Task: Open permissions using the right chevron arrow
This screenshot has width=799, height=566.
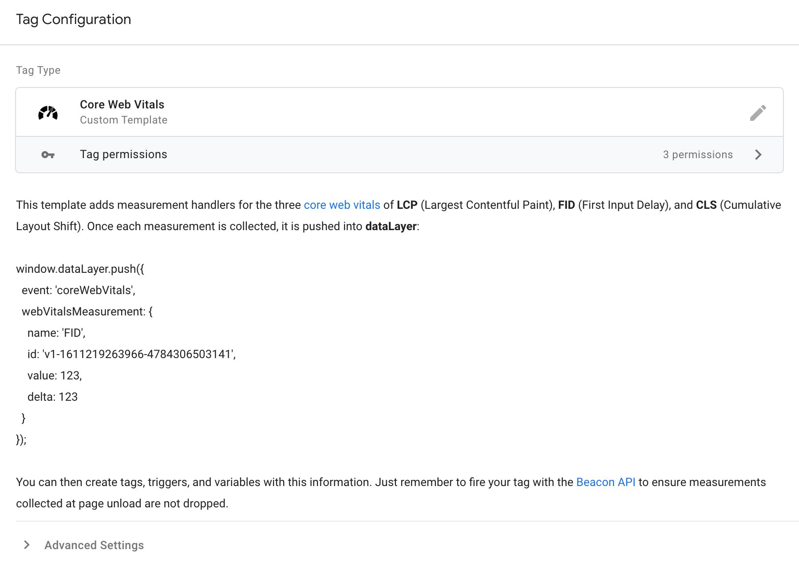Action: click(758, 155)
